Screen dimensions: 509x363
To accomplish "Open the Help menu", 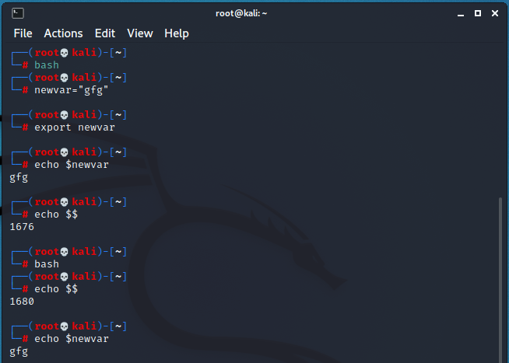I will tap(177, 33).
